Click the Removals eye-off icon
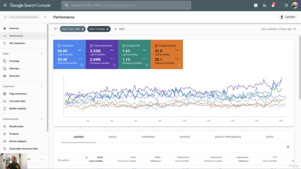 [5, 76]
